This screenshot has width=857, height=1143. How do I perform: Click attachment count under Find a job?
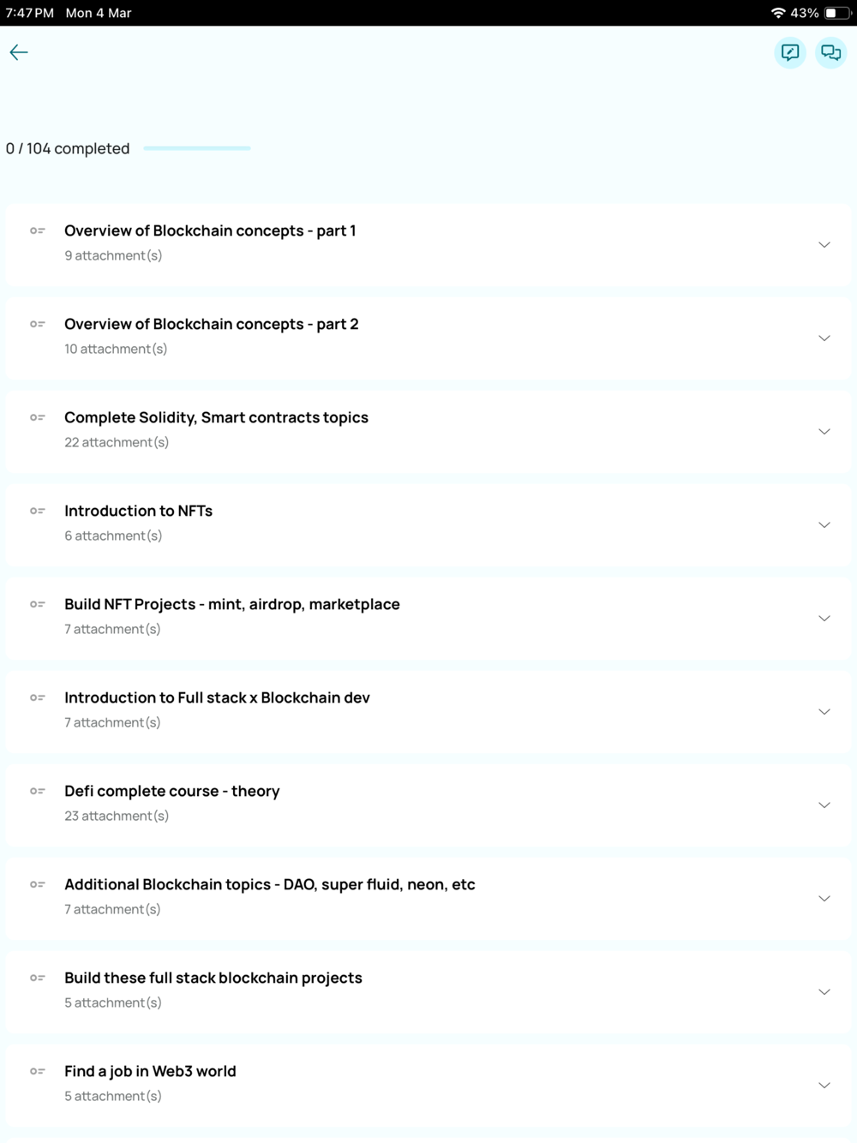pyautogui.click(x=113, y=1096)
